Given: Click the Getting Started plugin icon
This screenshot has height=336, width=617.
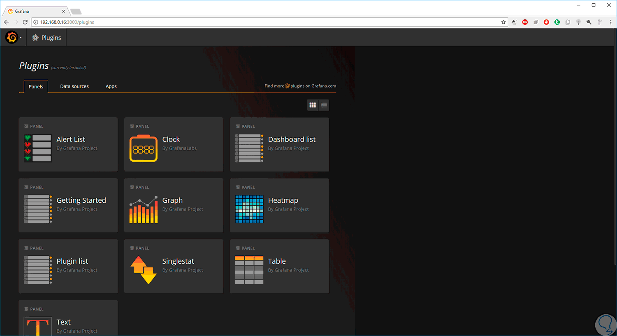Looking at the screenshot, I should coord(38,209).
